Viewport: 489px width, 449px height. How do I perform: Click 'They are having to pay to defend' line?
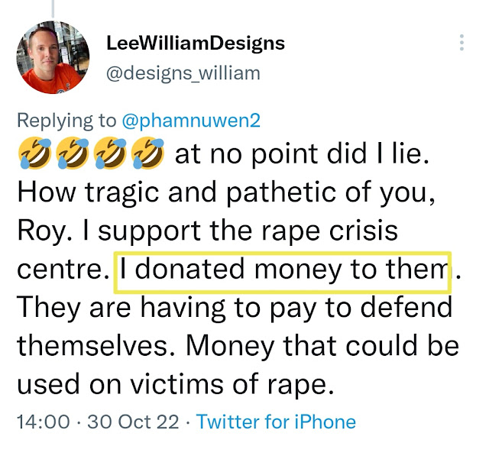[x=233, y=307]
